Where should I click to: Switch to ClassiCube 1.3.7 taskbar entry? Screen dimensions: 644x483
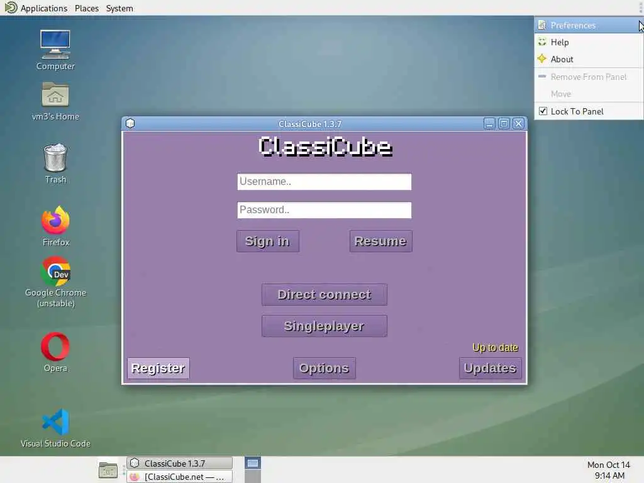(179, 464)
